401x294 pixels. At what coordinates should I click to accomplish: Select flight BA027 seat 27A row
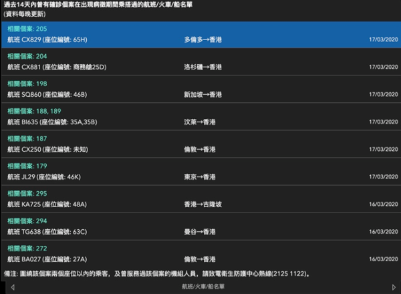pos(200,259)
